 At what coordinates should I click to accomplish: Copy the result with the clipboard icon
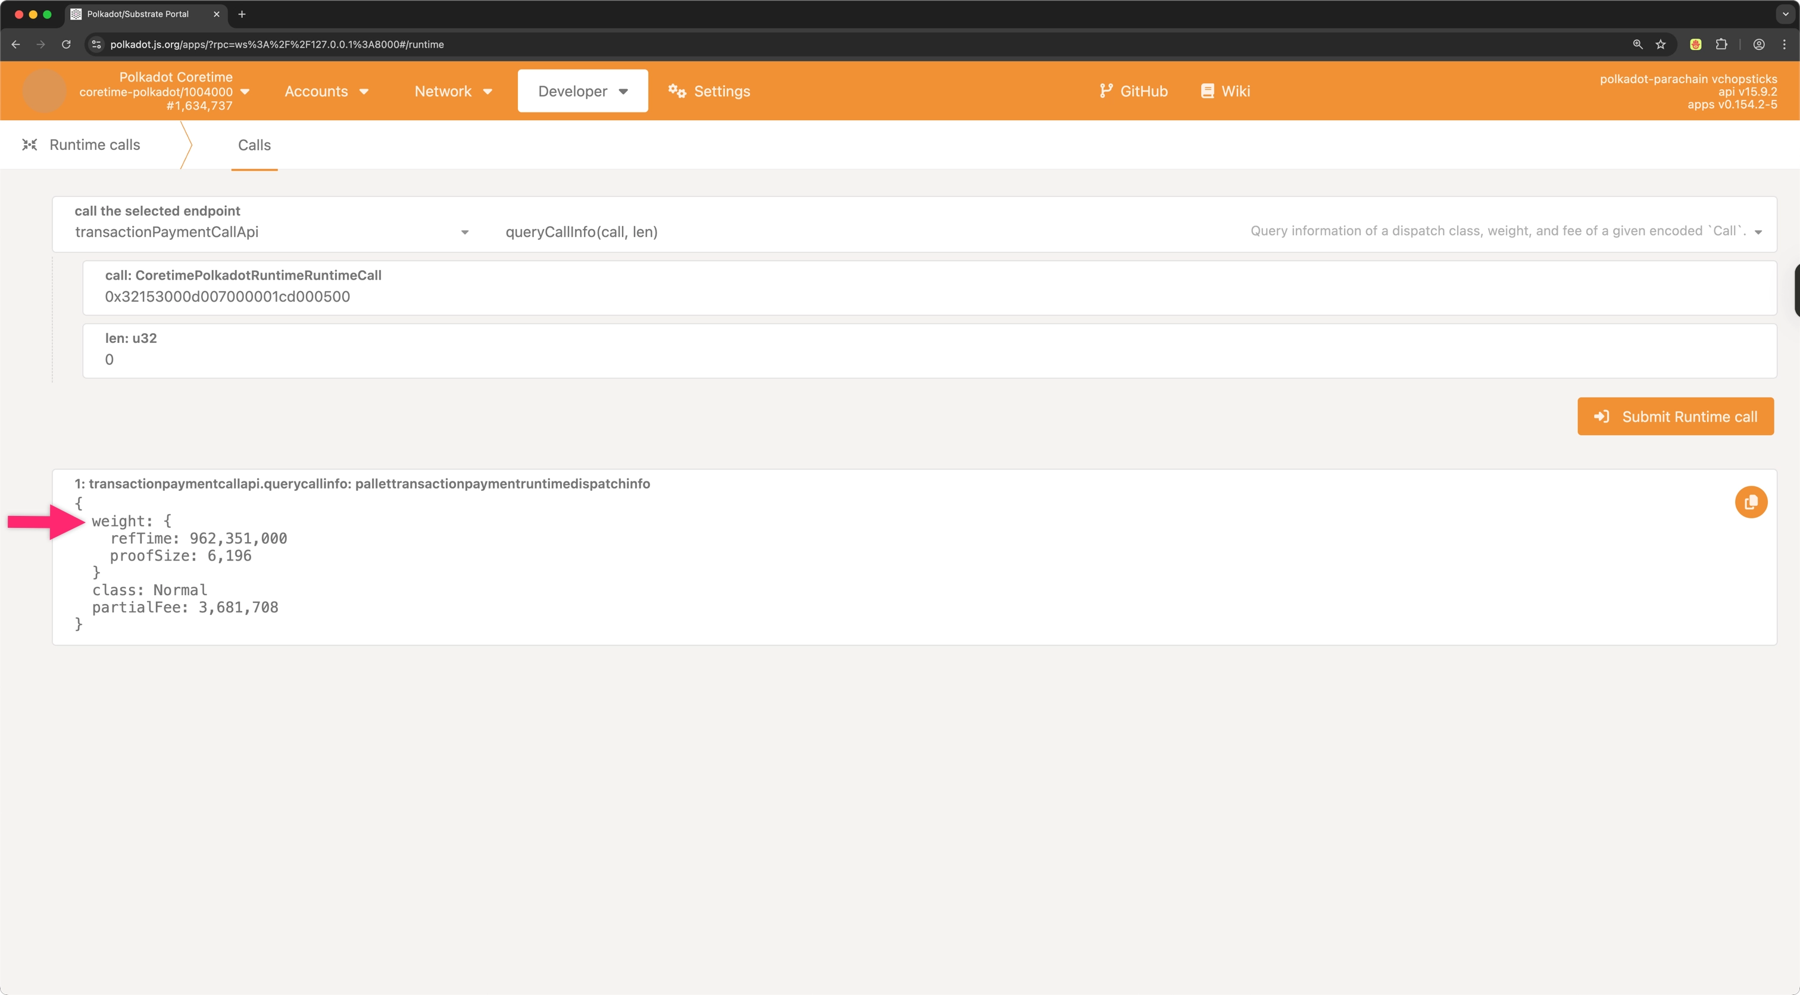pyautogui.click(x=1751, y=502)
